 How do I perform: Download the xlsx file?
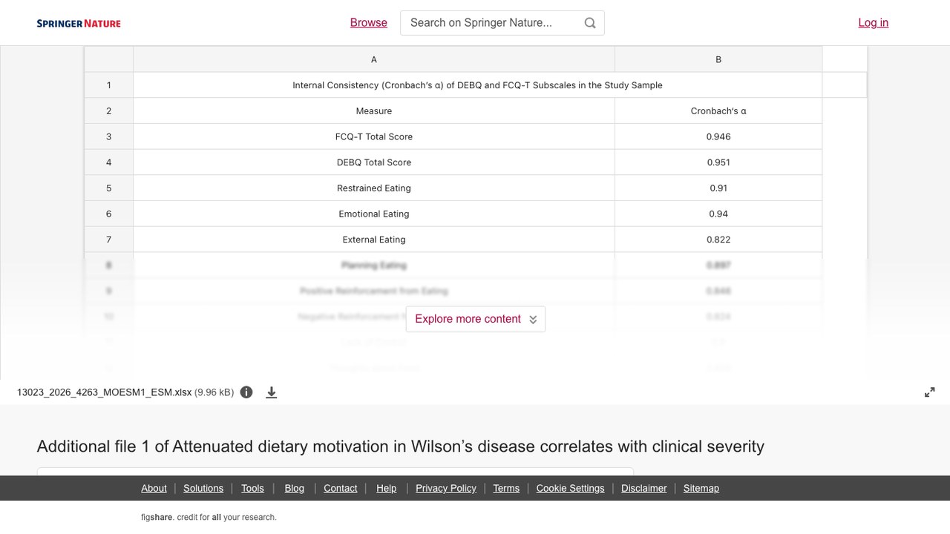[272, 392]
